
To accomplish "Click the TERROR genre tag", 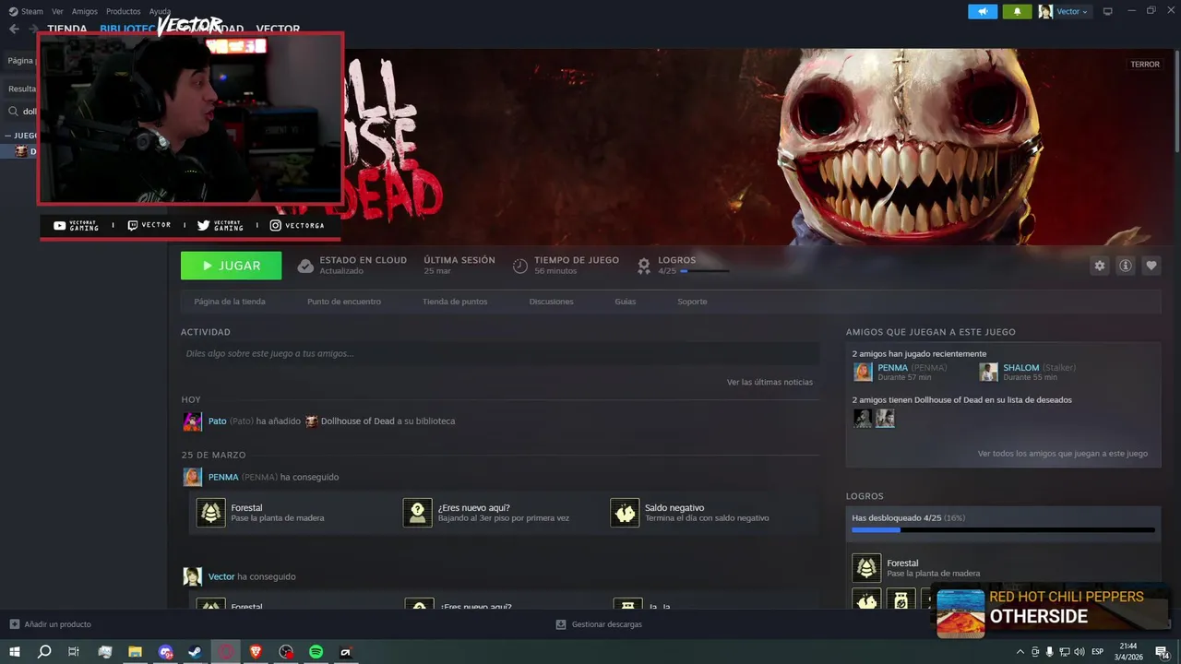I will tap(1145, 65).
